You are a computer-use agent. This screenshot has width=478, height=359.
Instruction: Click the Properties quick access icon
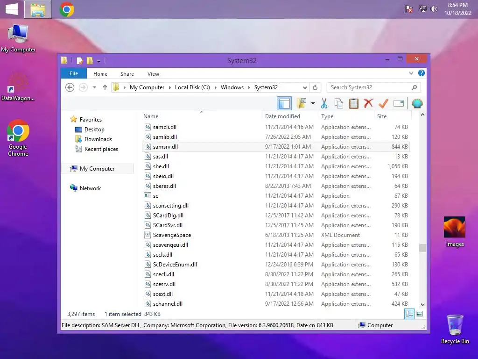pos(80,61)
